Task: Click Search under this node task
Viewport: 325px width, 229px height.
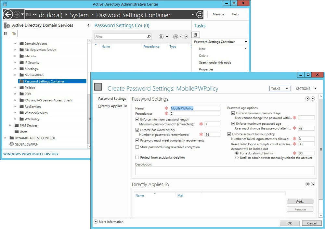Action: (215, 62)
